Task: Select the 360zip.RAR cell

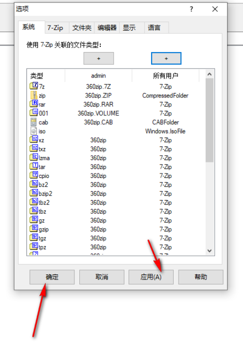Action: (98, 104)
